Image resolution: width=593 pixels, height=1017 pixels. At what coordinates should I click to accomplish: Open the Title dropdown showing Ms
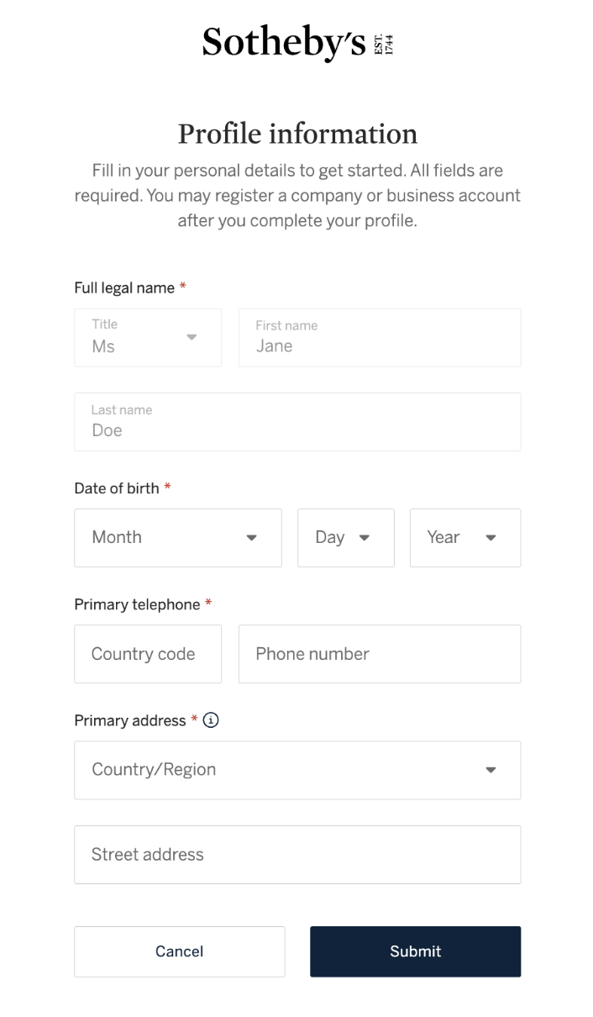click(x=148, y=337)
